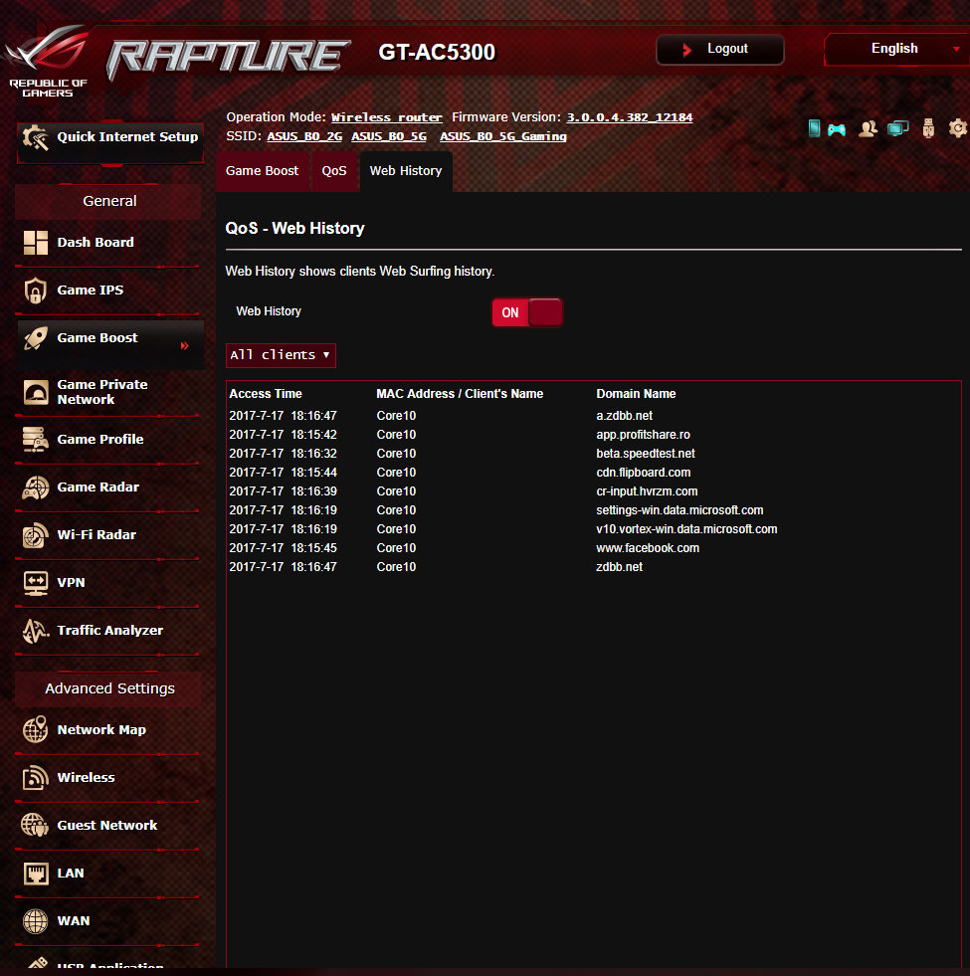Open Game Profile icon
The image size is (970, 976).
(36, 440)
